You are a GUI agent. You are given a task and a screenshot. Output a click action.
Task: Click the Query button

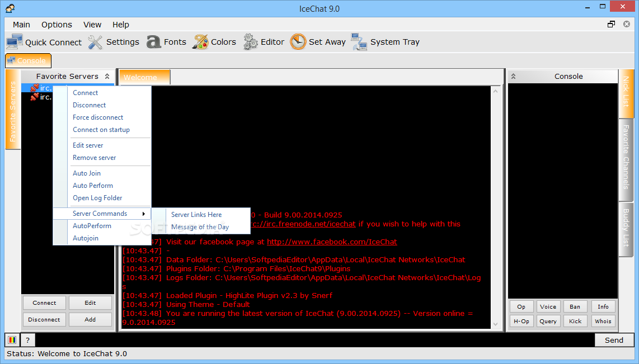(x=548, y=322)
